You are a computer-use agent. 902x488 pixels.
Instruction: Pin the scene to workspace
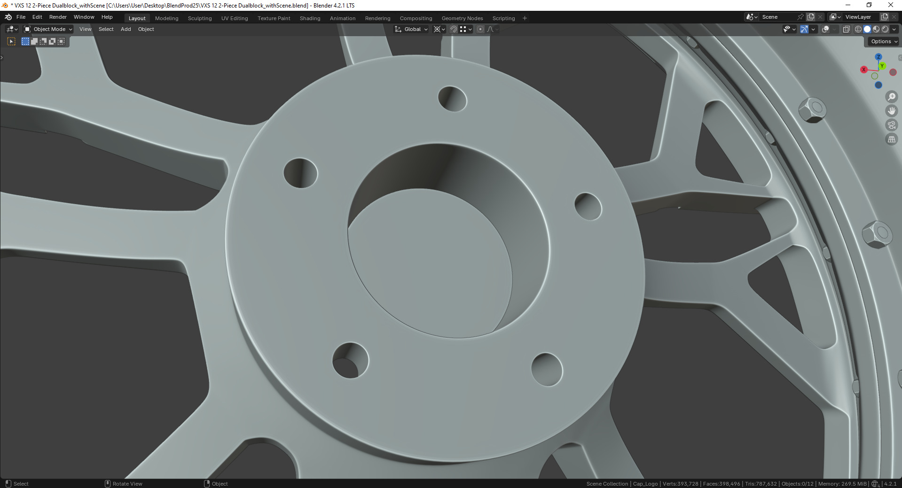click(x=800, y=17)
